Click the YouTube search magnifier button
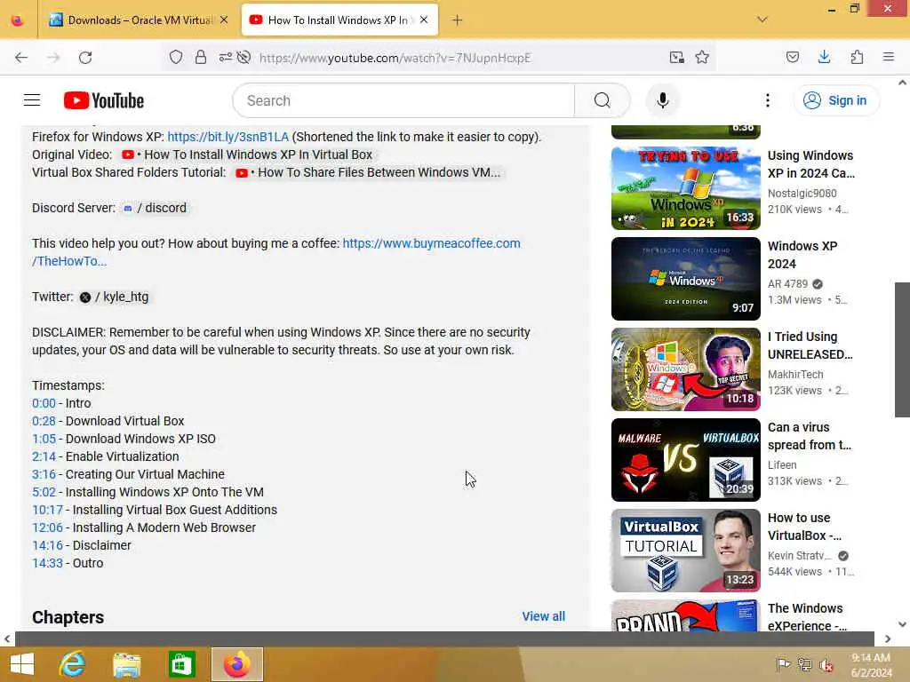Viewport: 910px width, 682px height. [602, 100]
